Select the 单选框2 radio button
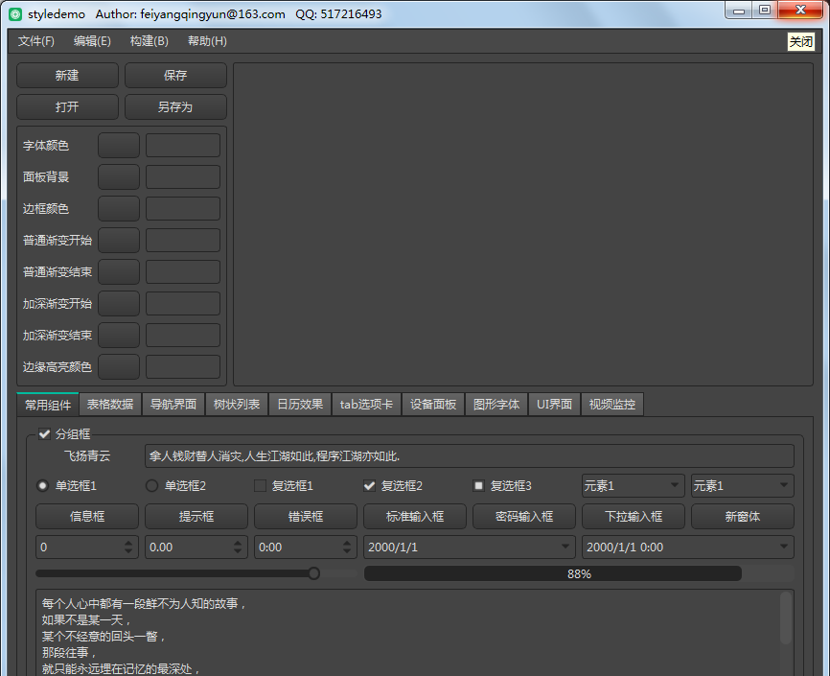 152,486
